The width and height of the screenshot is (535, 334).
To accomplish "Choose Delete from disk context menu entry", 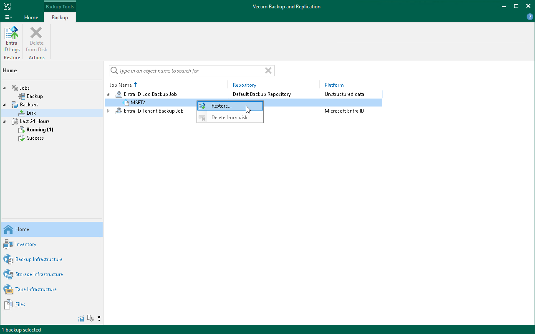I will (230, 118).
